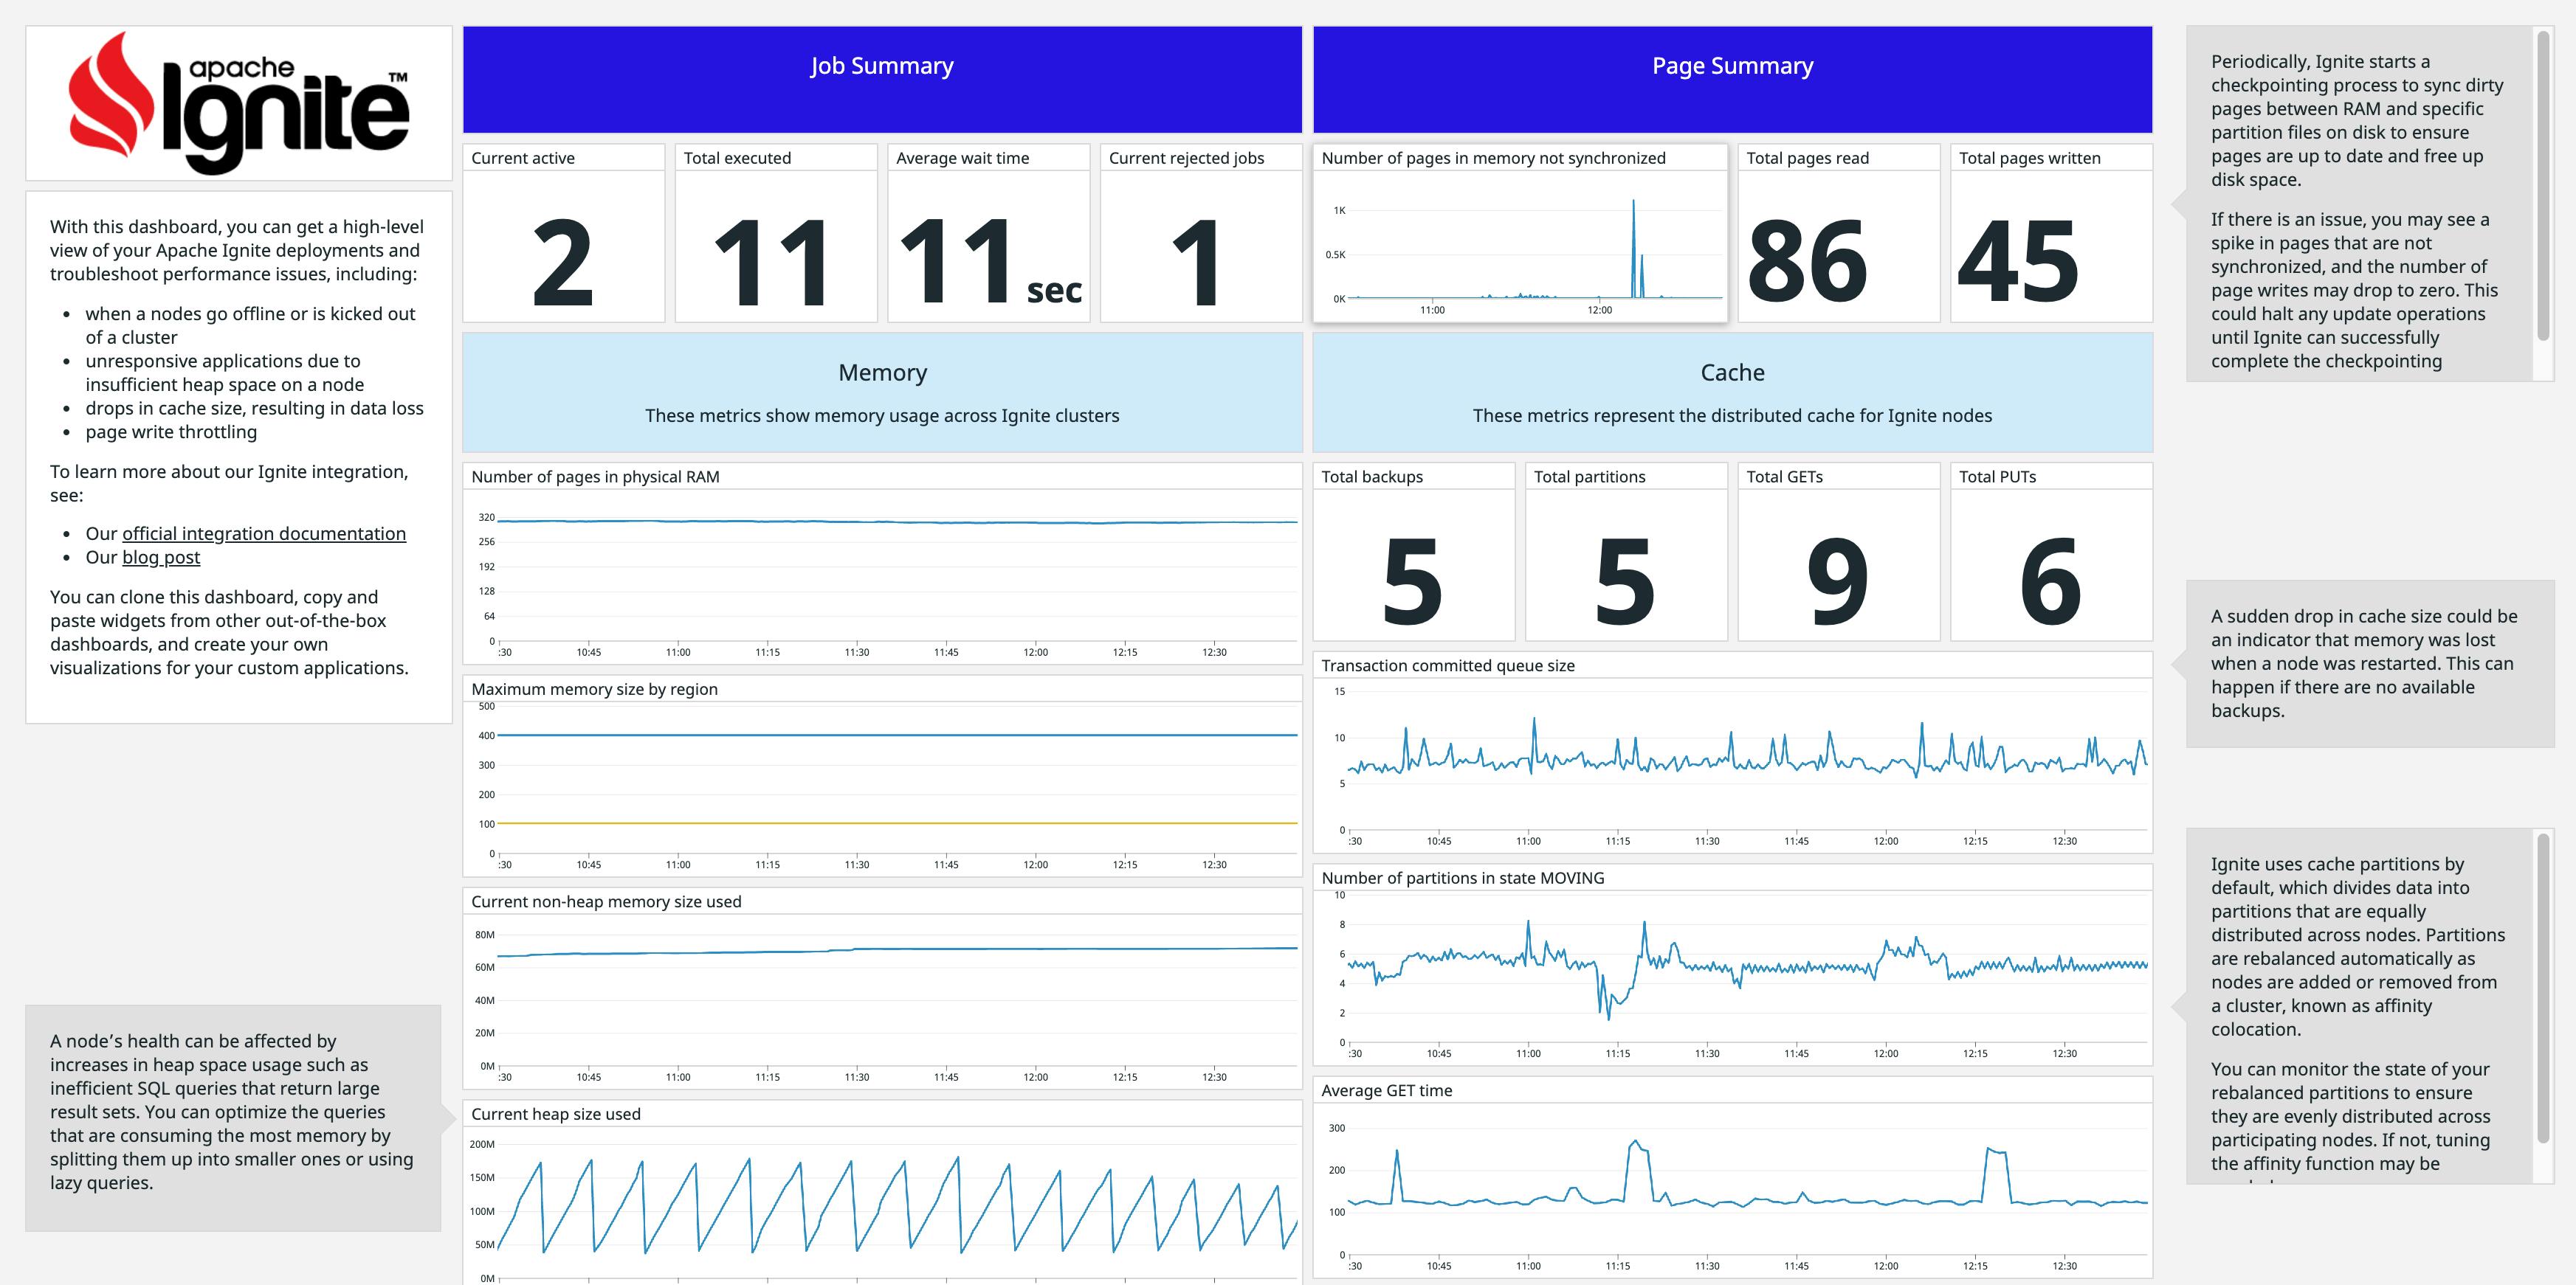Click the Total executed counter showing 11
Image resolution: width=2576 pixels, height=1285 pixels.
point(776,240)
